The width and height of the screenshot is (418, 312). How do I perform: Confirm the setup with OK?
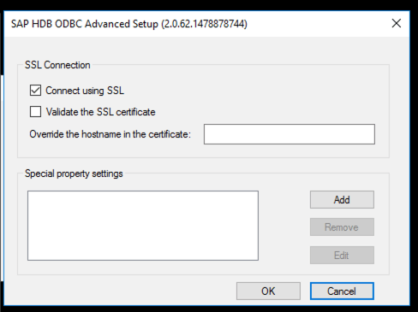(x=268, y=291)
